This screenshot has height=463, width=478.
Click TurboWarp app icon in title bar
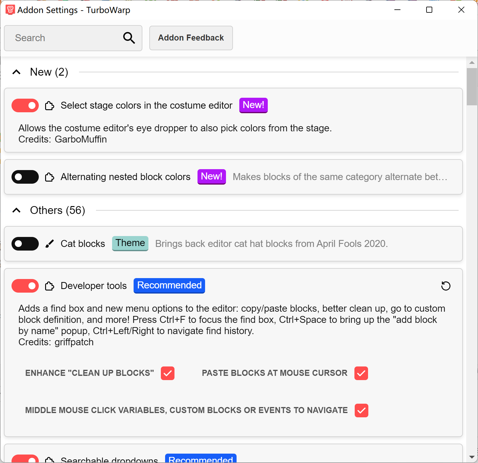(x=10, y=10)
